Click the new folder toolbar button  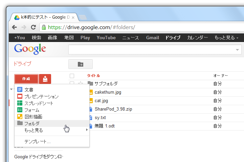coord(81,64)
